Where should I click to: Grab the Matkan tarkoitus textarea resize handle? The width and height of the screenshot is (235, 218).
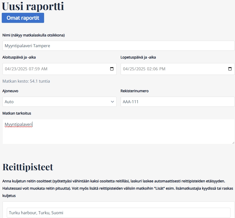click(233, 143)
